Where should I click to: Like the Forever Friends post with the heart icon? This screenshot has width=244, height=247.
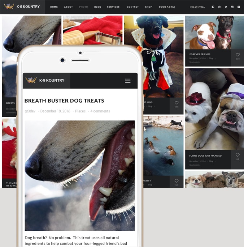coord(238,55)
